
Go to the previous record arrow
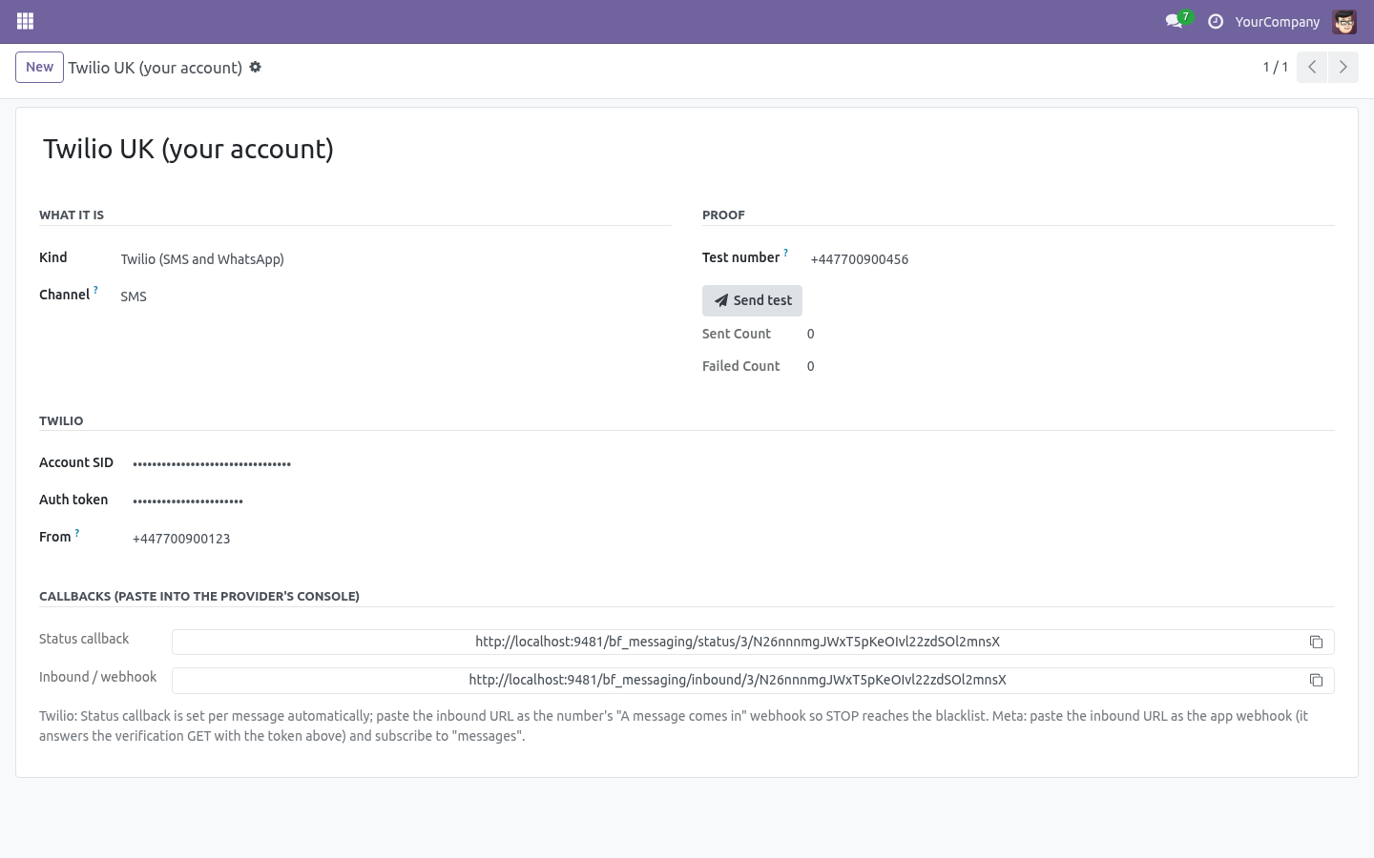1312,67
